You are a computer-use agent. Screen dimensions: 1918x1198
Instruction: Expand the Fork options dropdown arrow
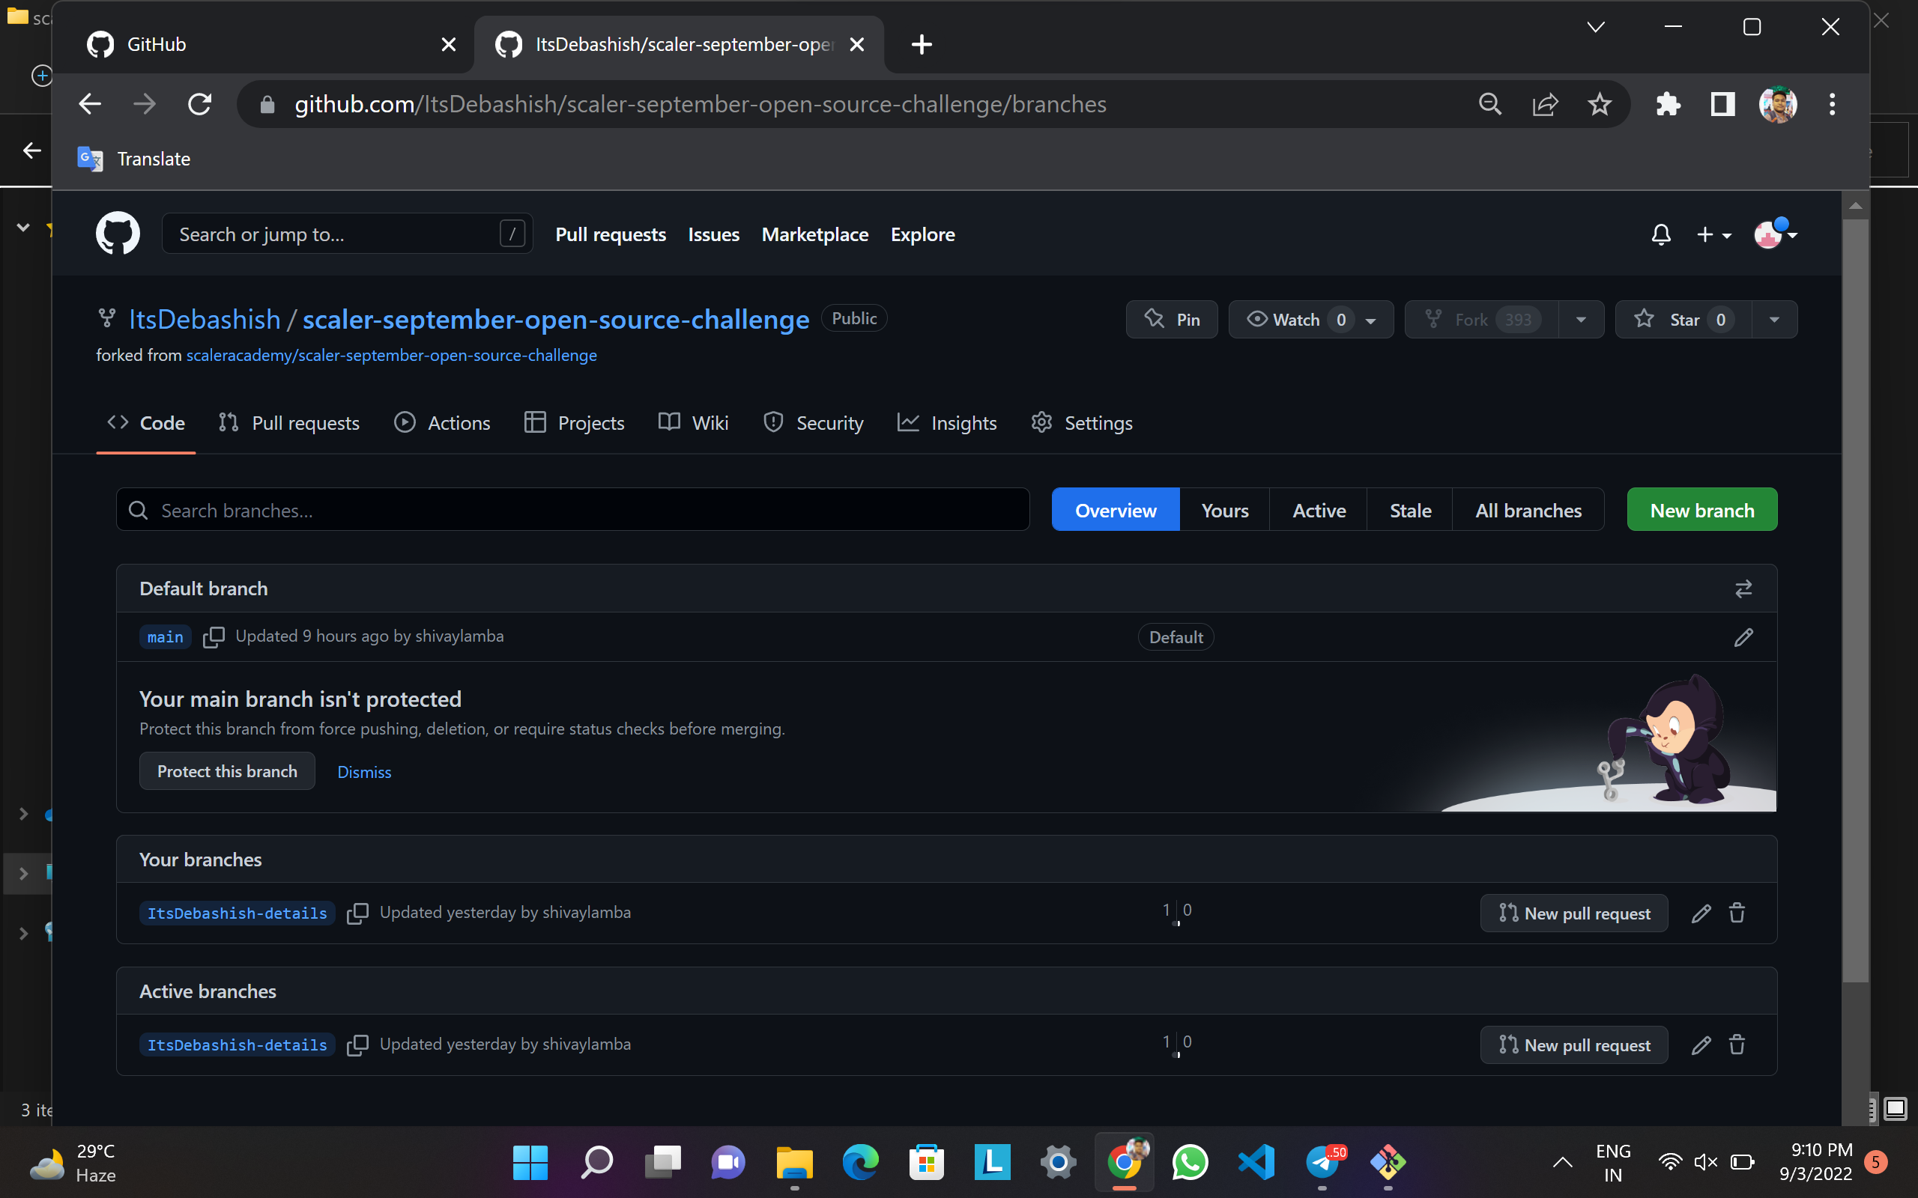1580,319
